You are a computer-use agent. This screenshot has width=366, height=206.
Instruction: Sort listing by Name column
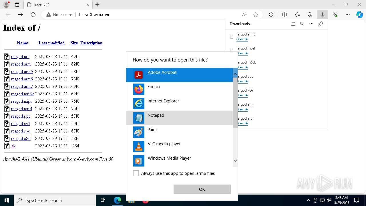pyautogui.click(x=22, y=43)
